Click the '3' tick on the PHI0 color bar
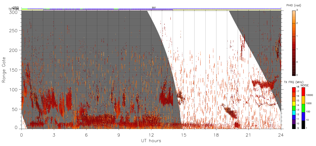The height and width of the screenshot is (146, 316). pyautogui.click(x=297, y=10)
